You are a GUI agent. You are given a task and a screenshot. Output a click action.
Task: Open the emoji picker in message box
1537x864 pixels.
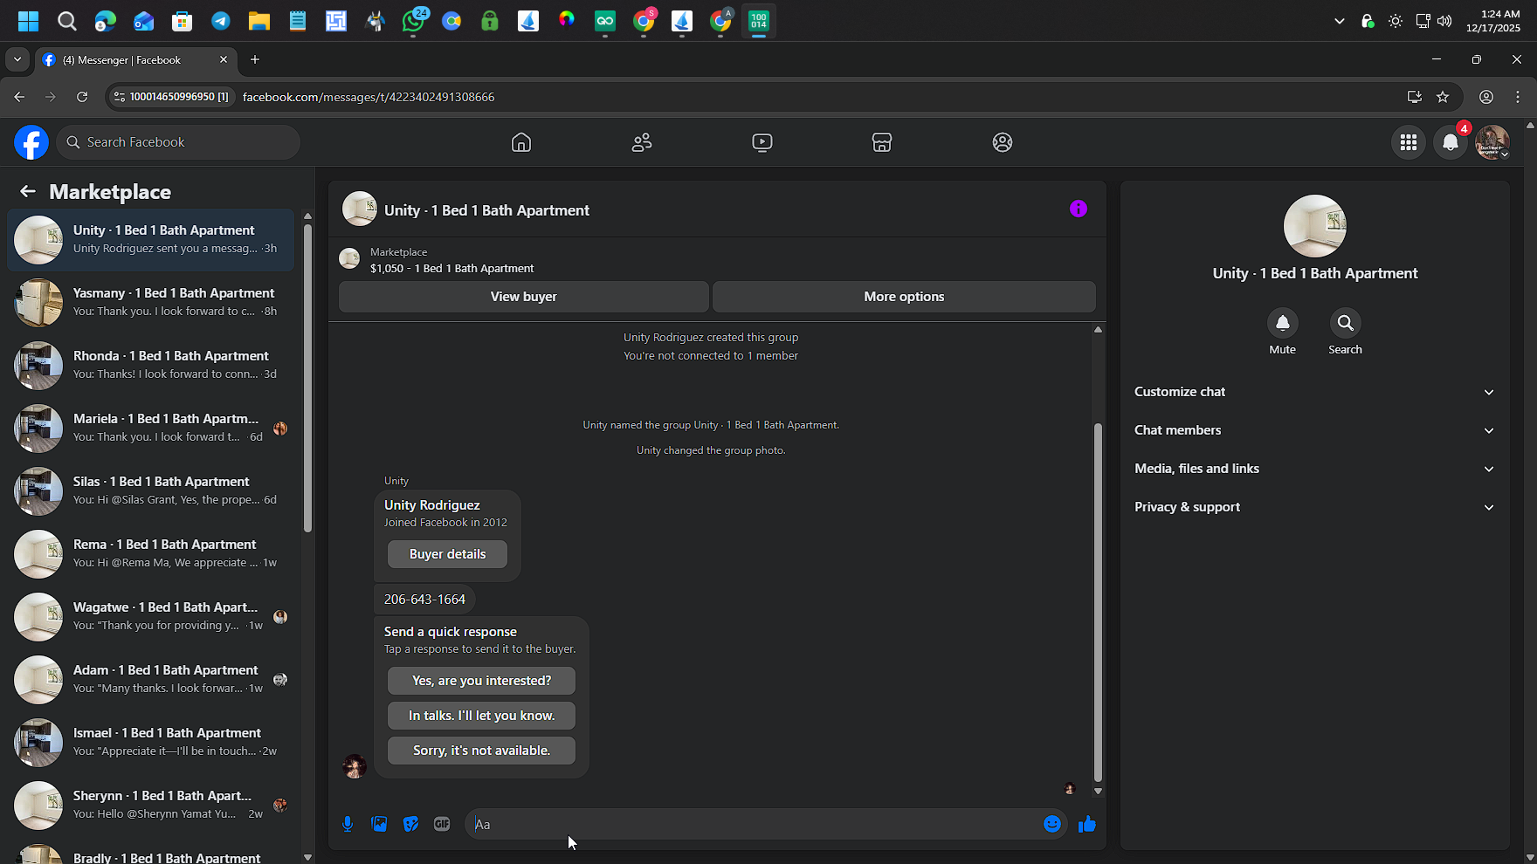(x=1052, y=824)
